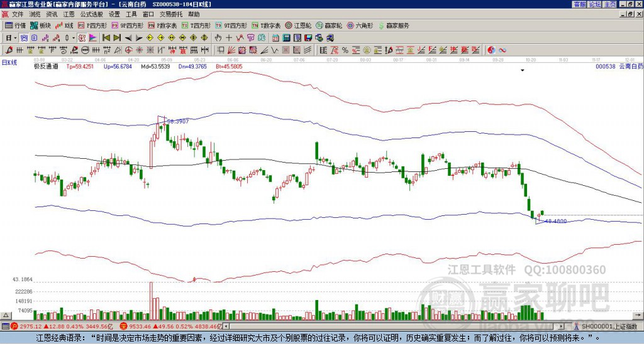644x344 pixels.
Task: Open the 江恩轮 tool
Action: tap(298, 25)
